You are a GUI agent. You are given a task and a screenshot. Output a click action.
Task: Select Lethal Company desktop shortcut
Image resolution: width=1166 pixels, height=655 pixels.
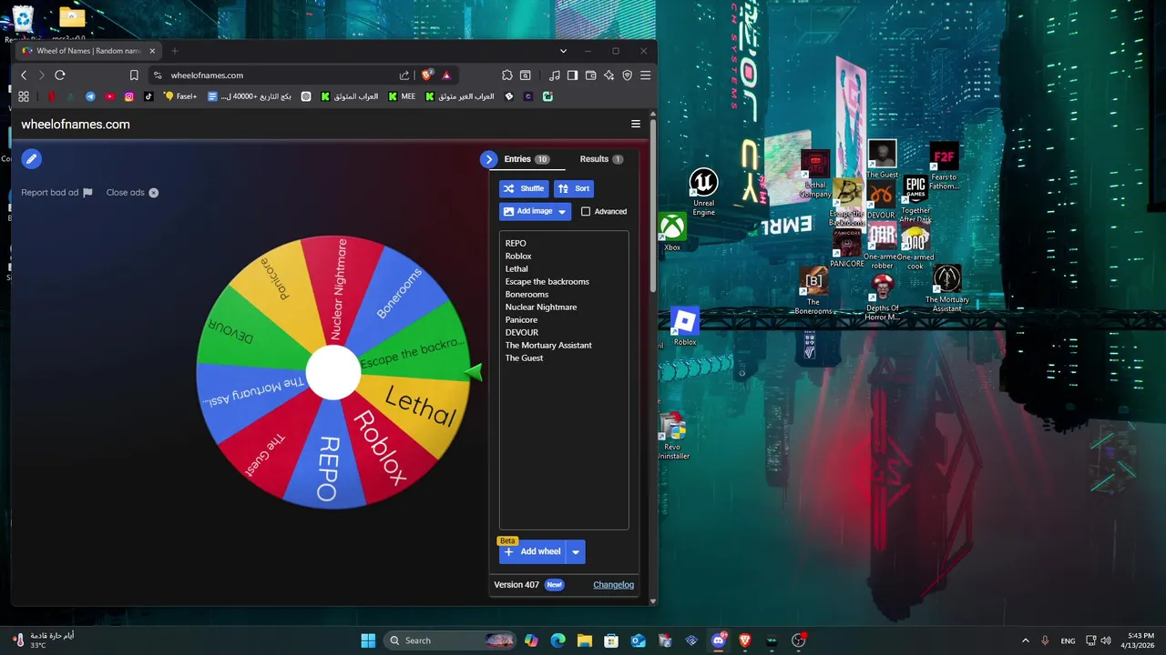click(815, 175)
